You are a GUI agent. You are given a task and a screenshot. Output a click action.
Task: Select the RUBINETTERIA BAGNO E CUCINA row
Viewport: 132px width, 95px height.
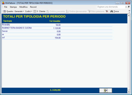coord(57,28)
